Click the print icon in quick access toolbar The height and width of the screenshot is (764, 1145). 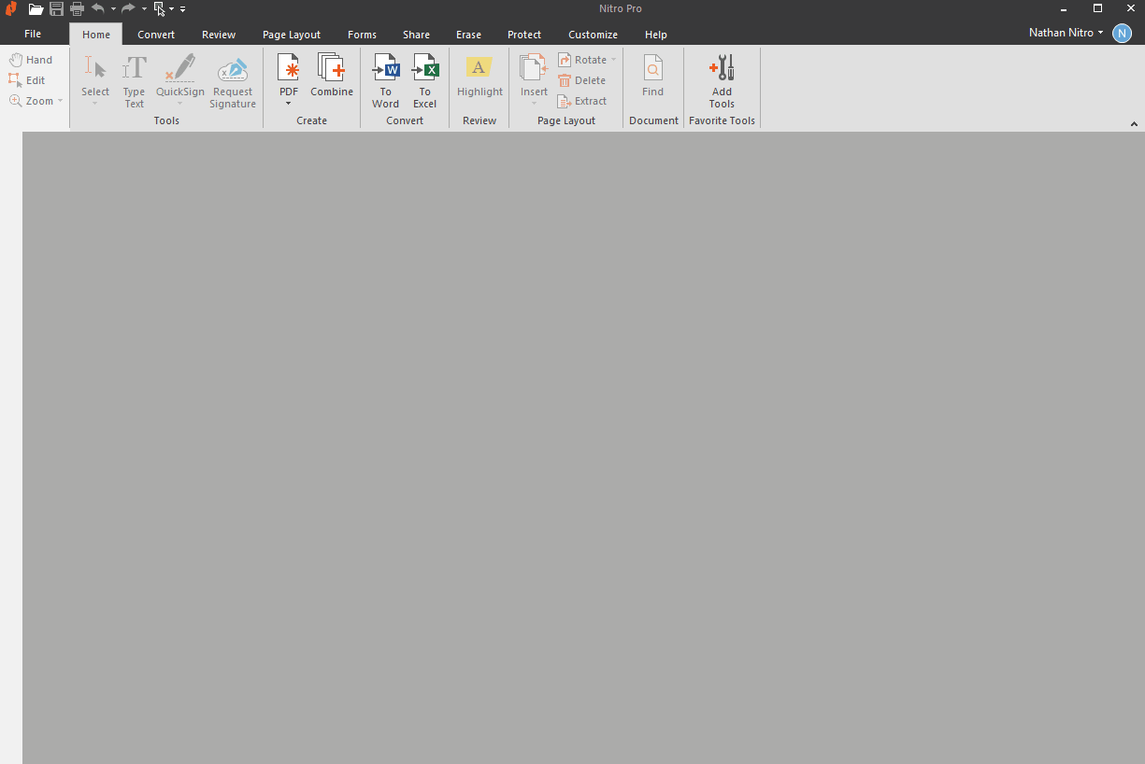(x=77, y=9)
